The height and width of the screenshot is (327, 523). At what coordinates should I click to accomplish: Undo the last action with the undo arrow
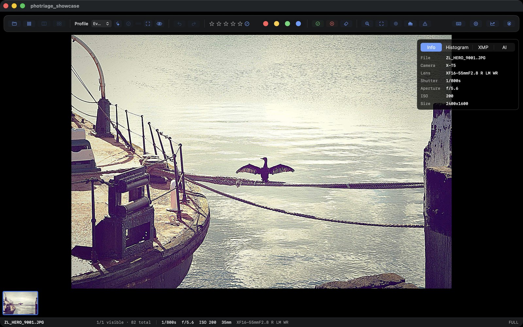179,24
